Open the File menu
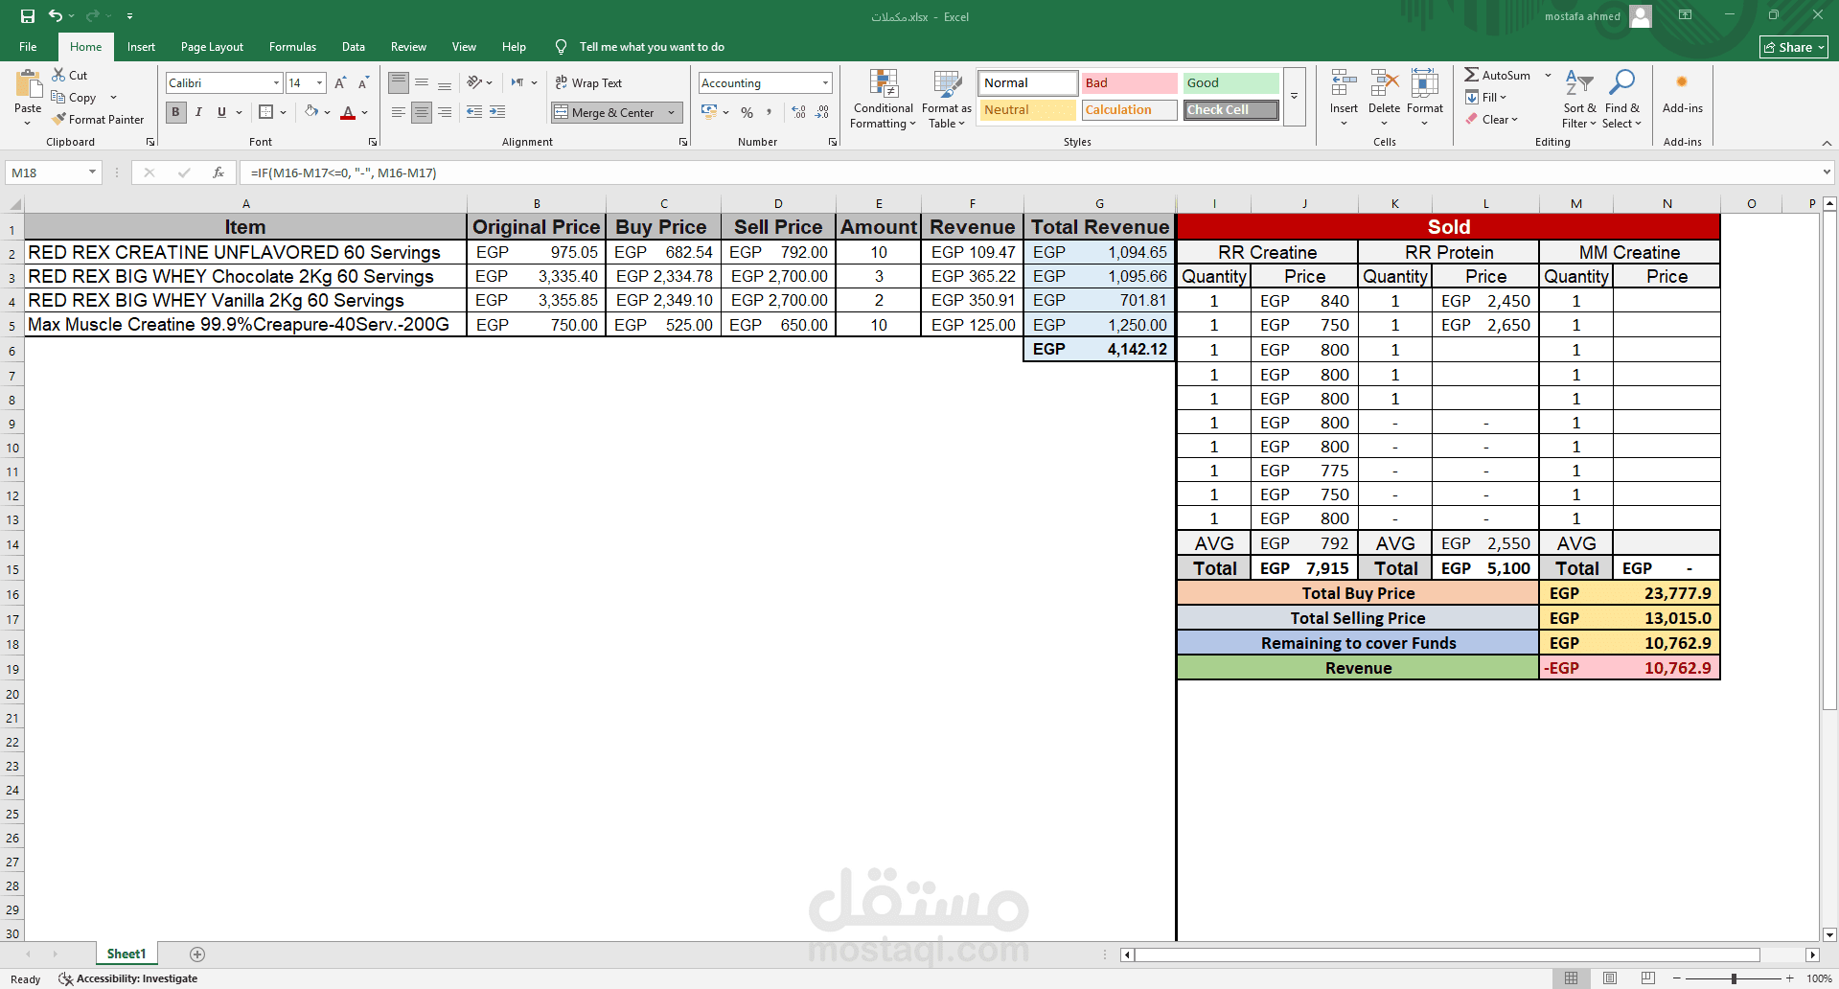Screen dimensions: 1839x989 (x=28, y=47)
